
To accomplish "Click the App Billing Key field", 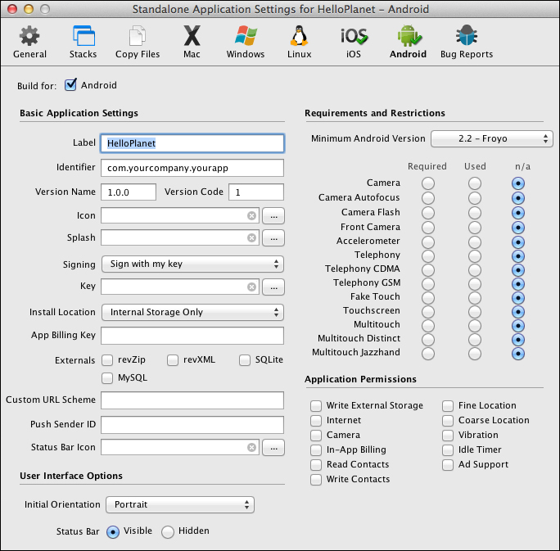I will (x=192, y=336).
